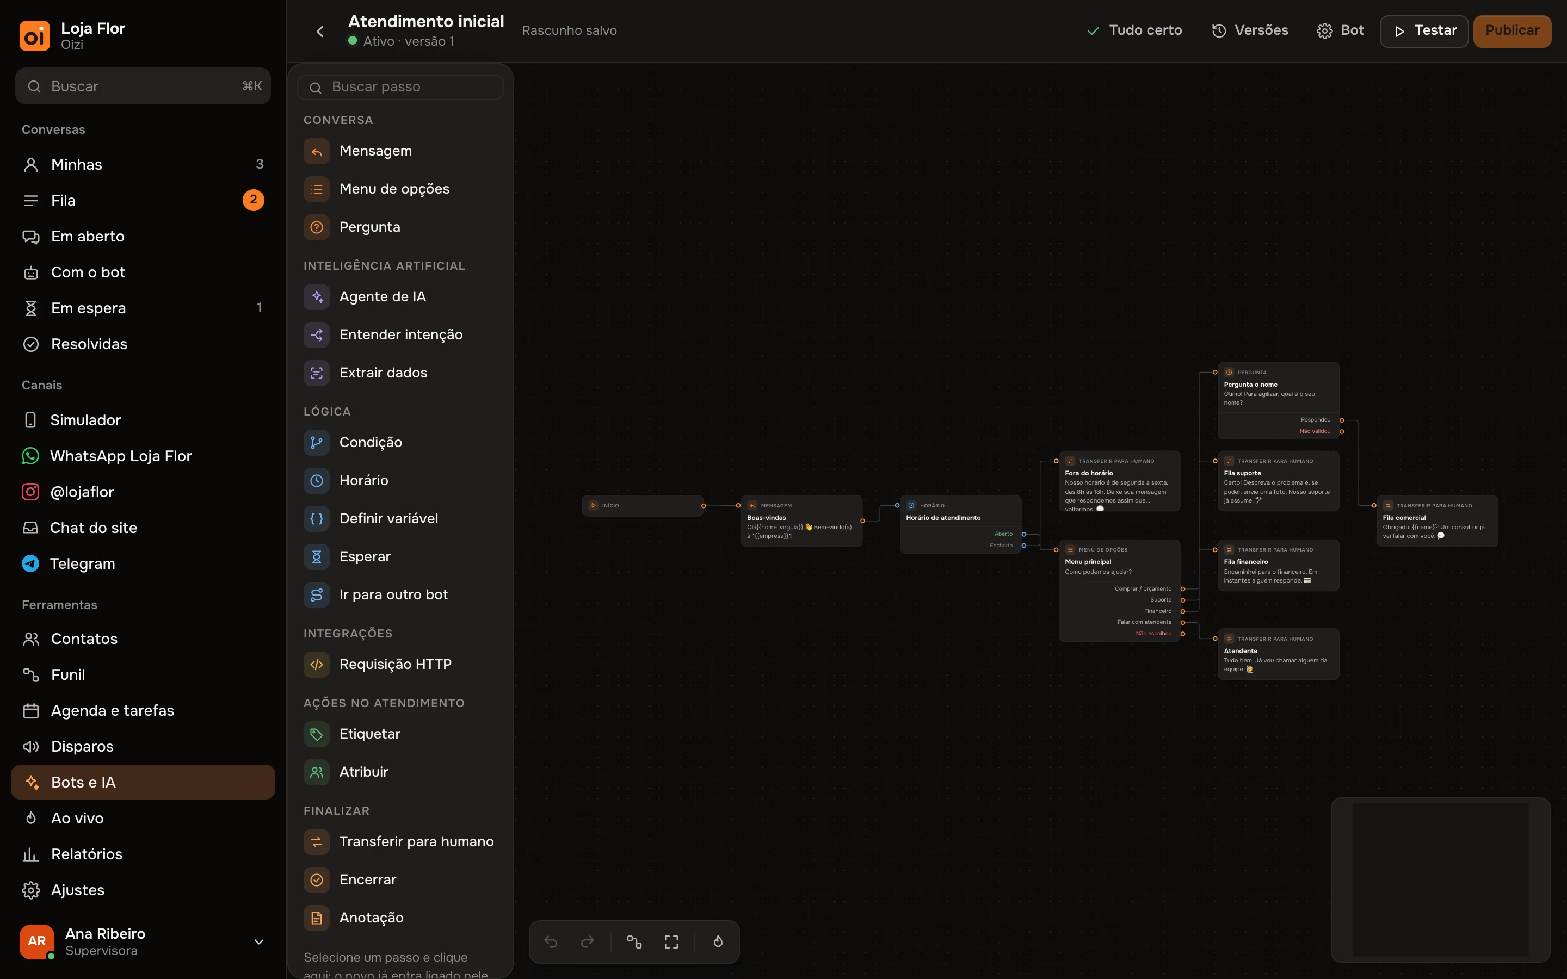Add an Extrair dados step
1567x979 pixels.
click(399, 373)
